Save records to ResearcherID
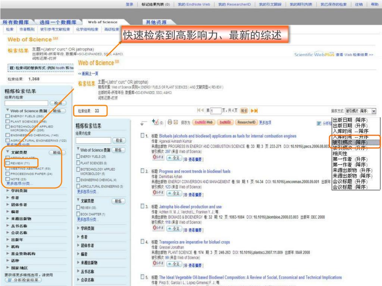The image size is (382, 286). [246, 122]
